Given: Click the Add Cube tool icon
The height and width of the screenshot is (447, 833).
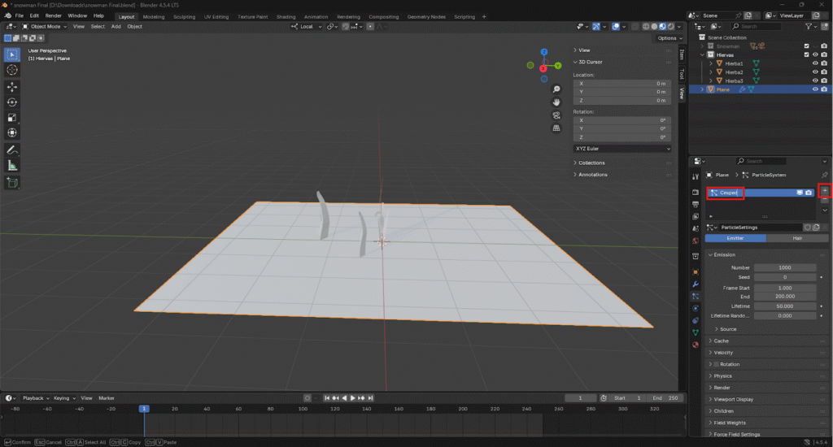Looking at the screenshot, I should pos(12,183).
